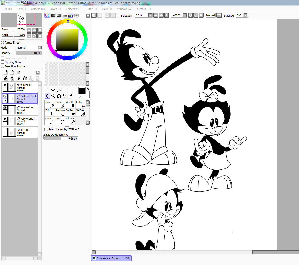Viewport: 299px width, 265px height.
Task: Choose the Pressure linework tool
Action: click(60, 113)
